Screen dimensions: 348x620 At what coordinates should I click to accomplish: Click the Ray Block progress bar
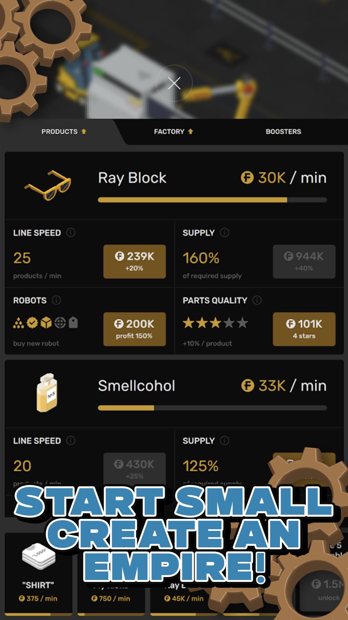pos(212,200)
